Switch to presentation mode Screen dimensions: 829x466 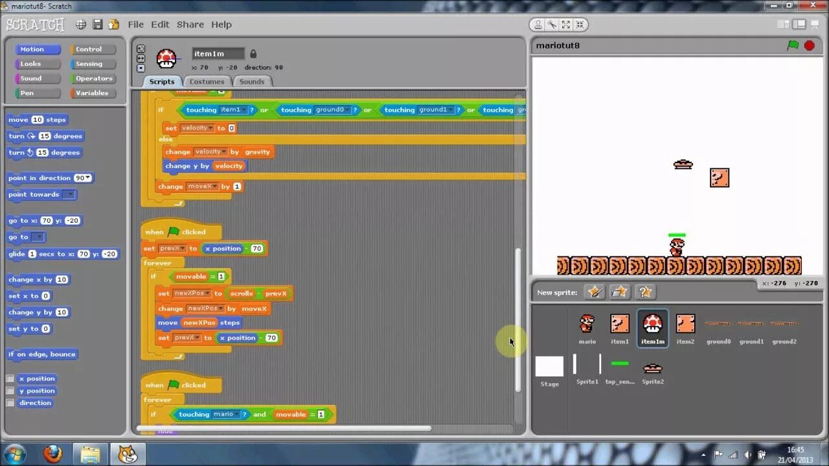pos(817,25)
